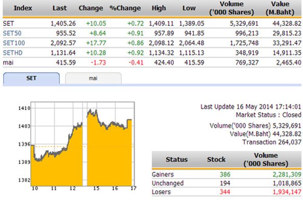Select Losers stock count 344
Image resolution: width=303 pixels, height=218 pixels.
[225, 192]
